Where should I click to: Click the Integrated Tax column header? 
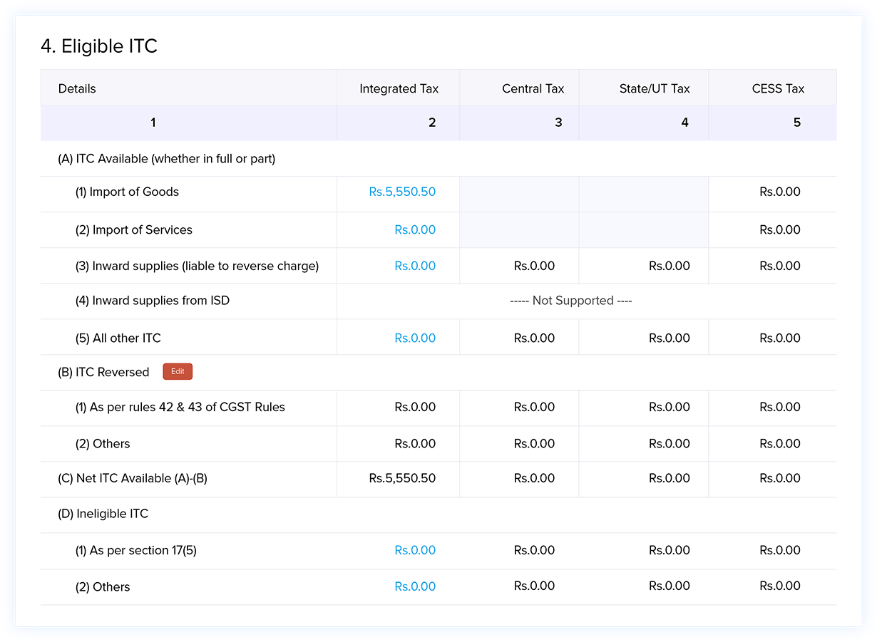coord(399,89)
